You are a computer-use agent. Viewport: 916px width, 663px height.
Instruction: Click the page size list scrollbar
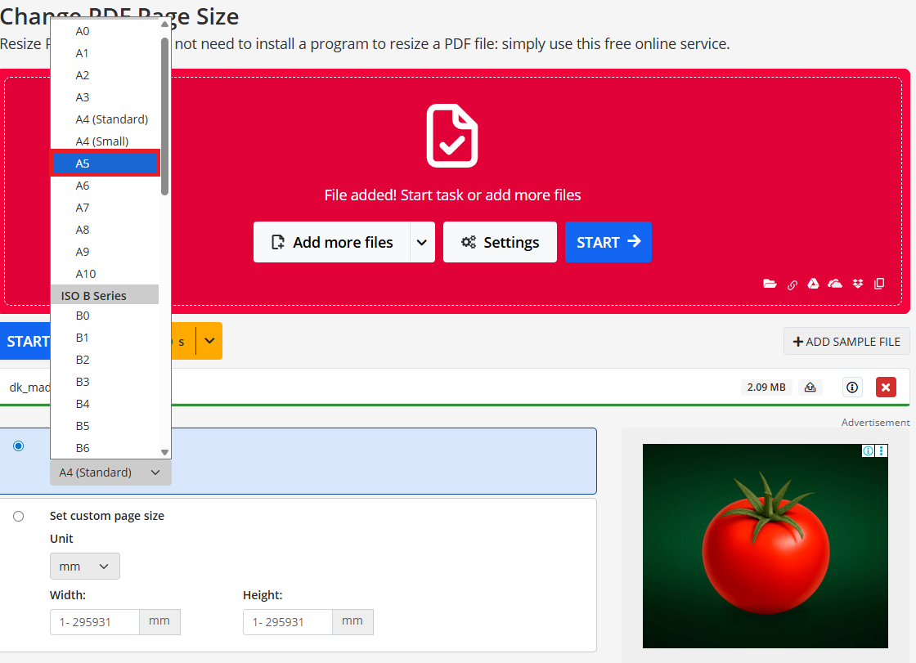(164, 114)
